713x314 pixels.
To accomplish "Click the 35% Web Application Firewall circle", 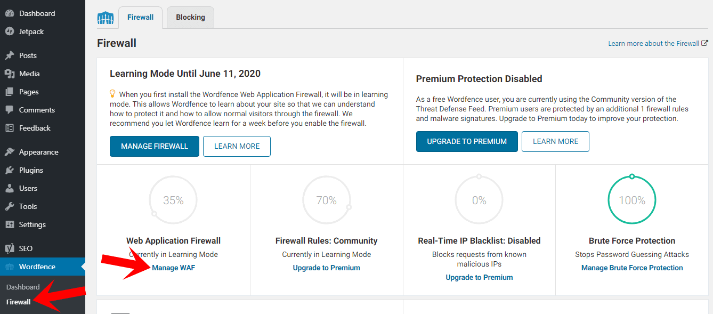I will (173, 200).
